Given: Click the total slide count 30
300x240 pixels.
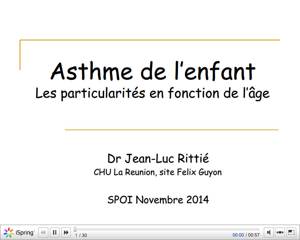Looking at the screenshot, I should (x=84, y=235).
